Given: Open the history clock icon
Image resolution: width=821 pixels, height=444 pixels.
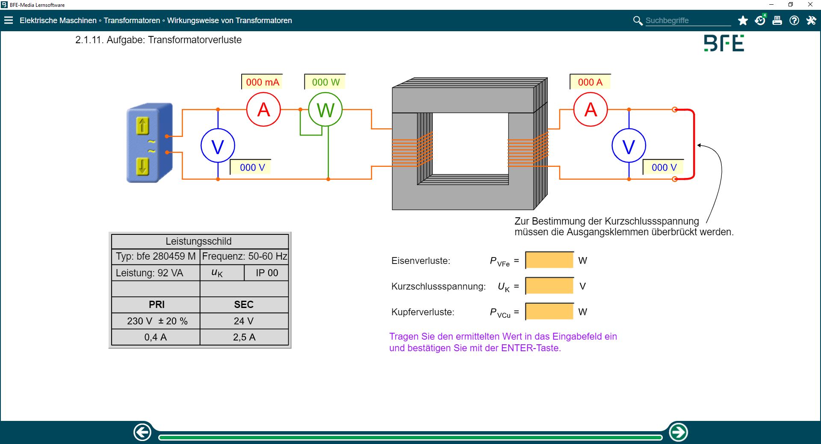Looking at the screenshot, I should click(x=760, y=21).
